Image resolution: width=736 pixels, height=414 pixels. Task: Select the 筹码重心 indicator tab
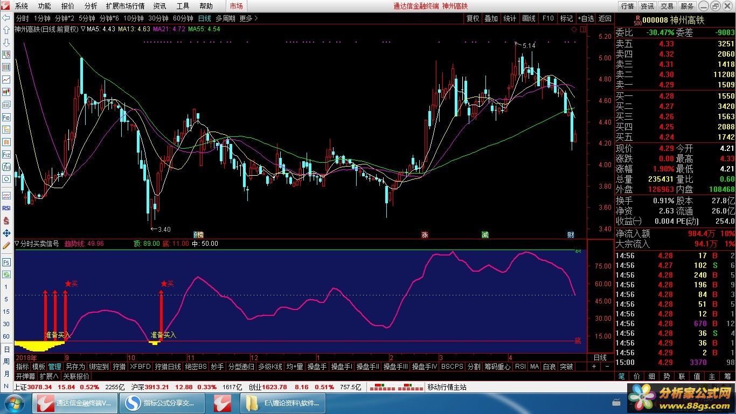coord(497,367)
